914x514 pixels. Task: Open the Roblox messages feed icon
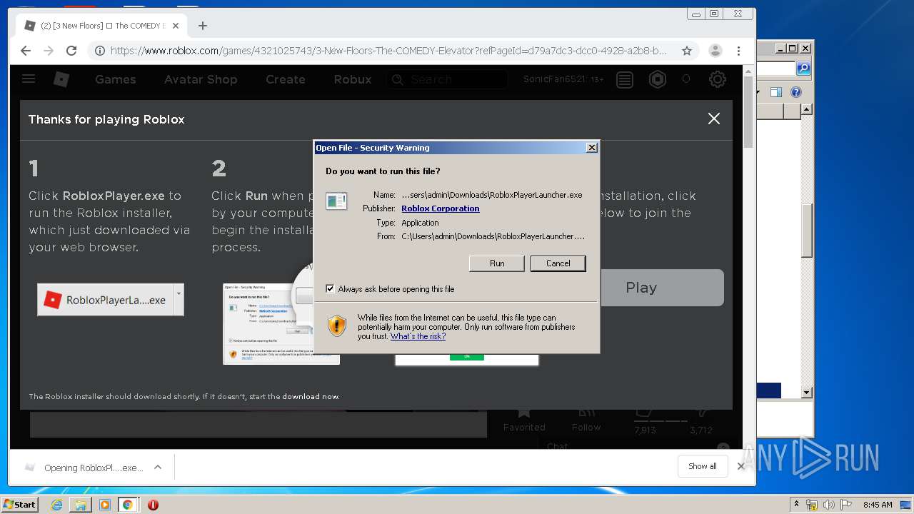[625, 79]
